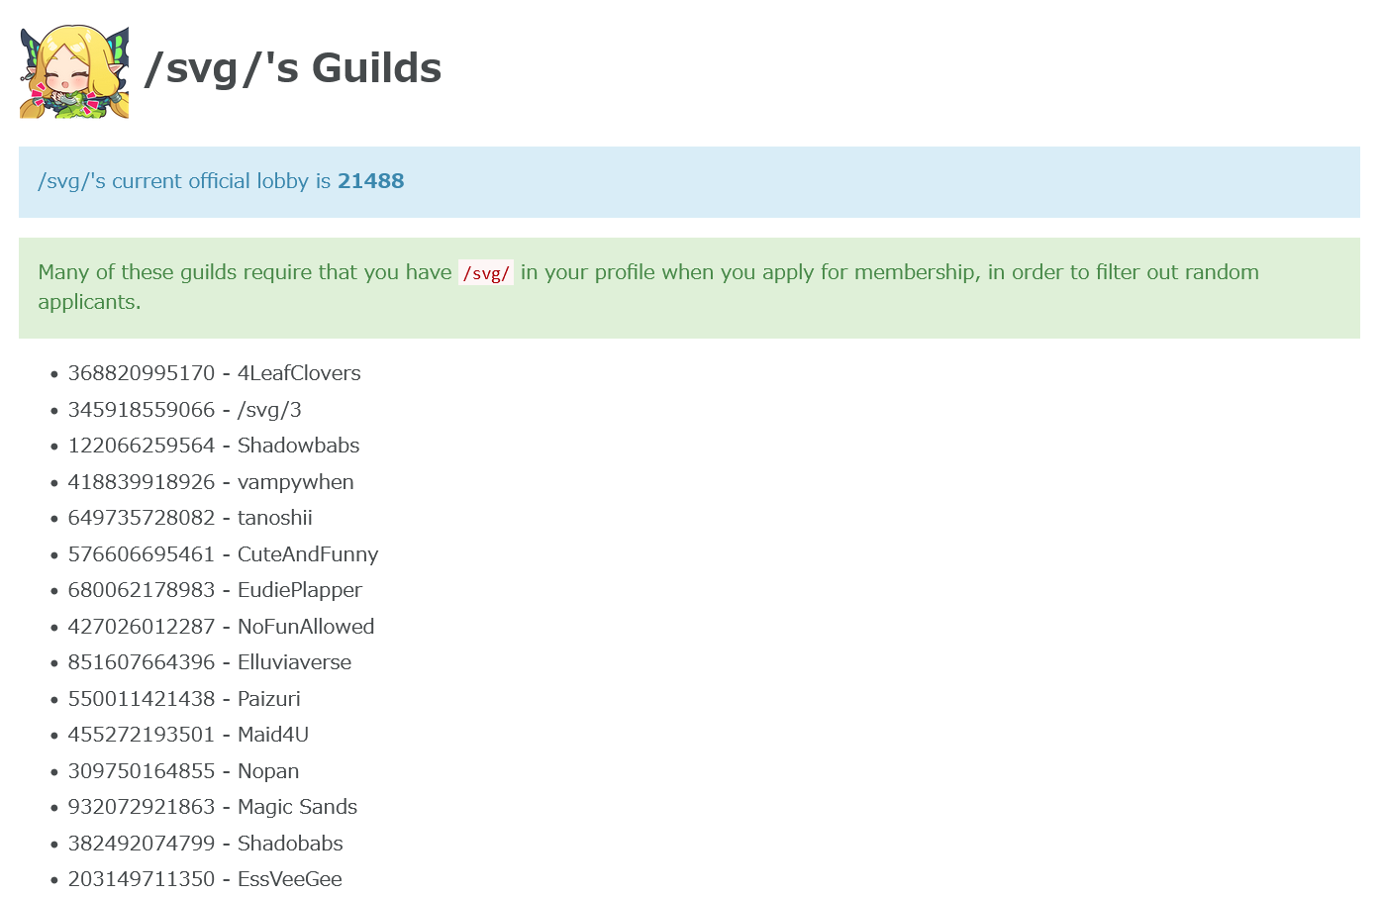Click the Shadowbabs guild entry
This screenshot has height=897, width=1382.
pyautogui.click(x=214, y=446)
